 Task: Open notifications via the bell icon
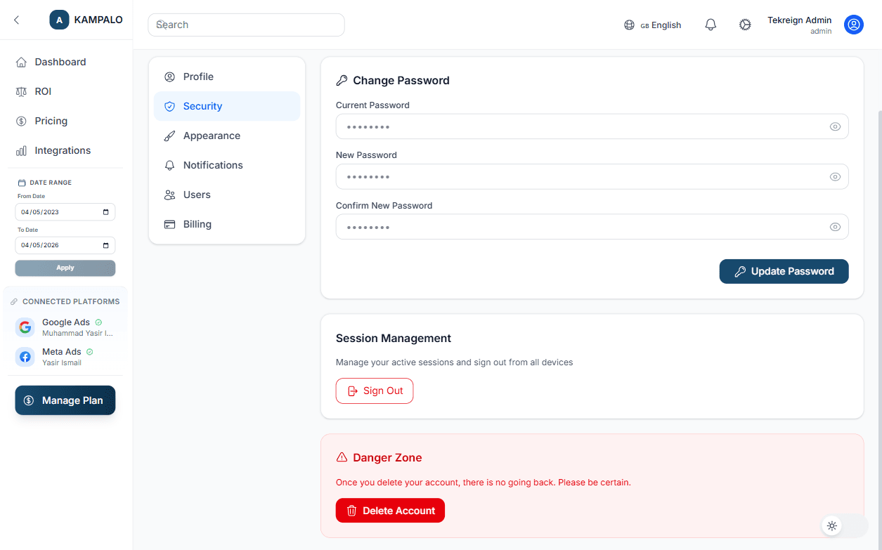(x=711, y=24)
